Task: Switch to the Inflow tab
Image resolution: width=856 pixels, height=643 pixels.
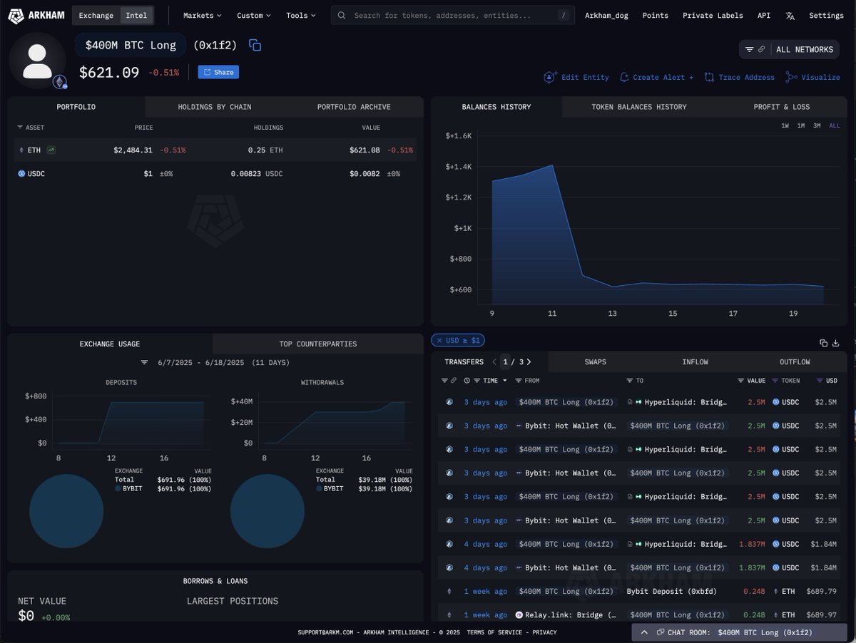Action: click(695, 362)
